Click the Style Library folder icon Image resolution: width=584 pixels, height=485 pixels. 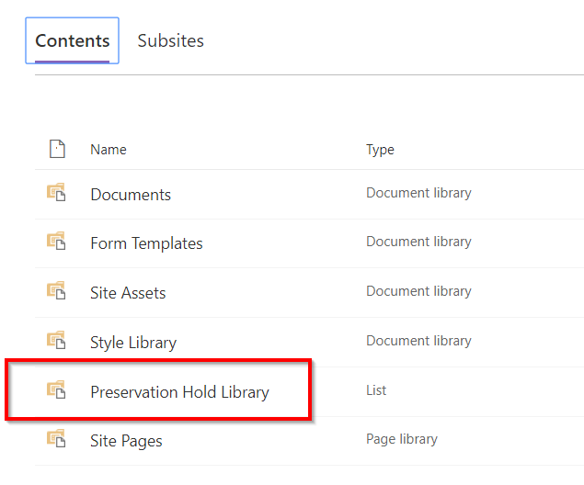click(57, 341)
